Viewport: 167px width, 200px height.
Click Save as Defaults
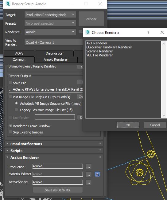[x=57, y=190]
